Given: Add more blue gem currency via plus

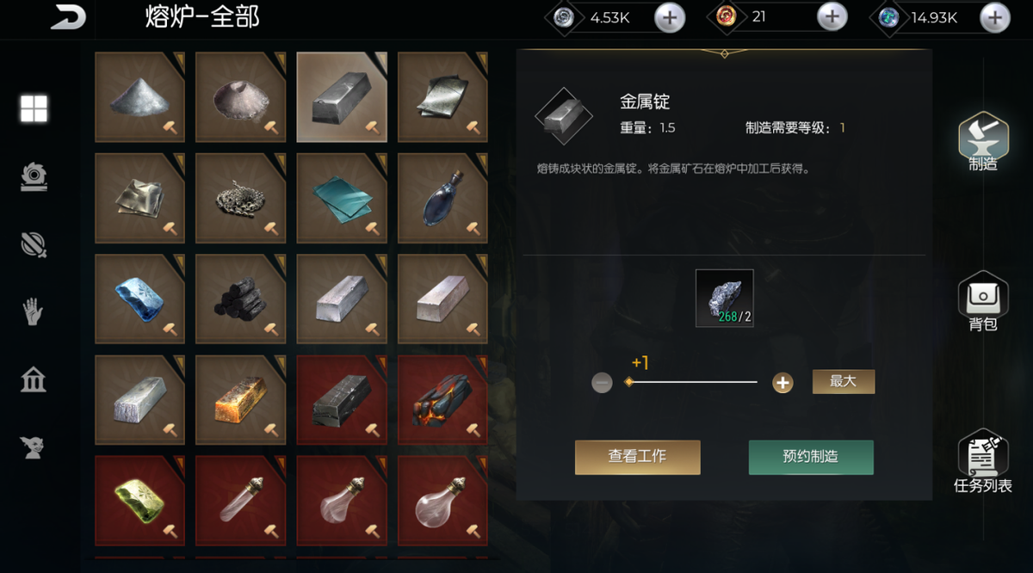Looking at the screenshot, I should (994, 17).
